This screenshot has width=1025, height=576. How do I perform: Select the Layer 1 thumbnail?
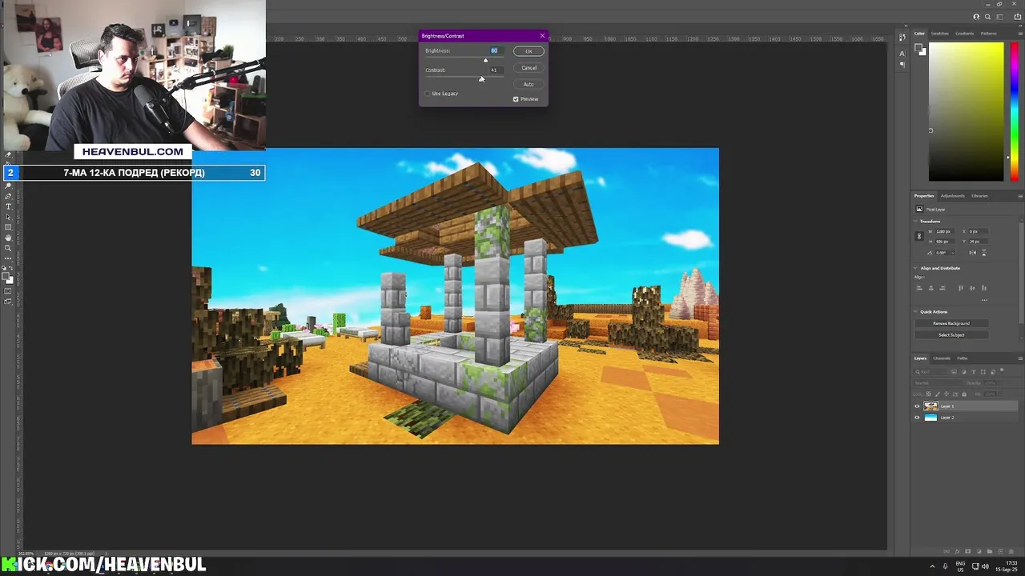click(931, 406)
